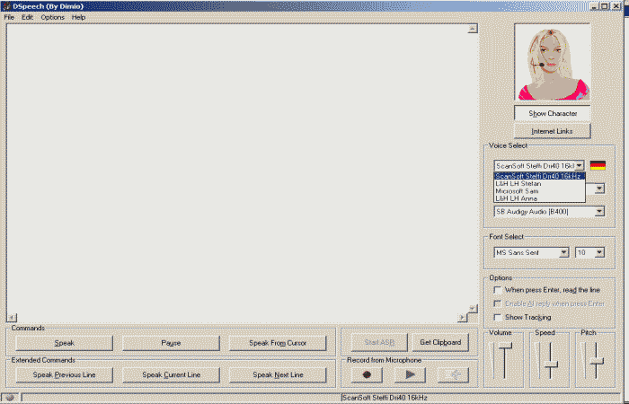This screenshot has height=404, width=629.
Task: Open the Options menu
Action: (52, 17)
